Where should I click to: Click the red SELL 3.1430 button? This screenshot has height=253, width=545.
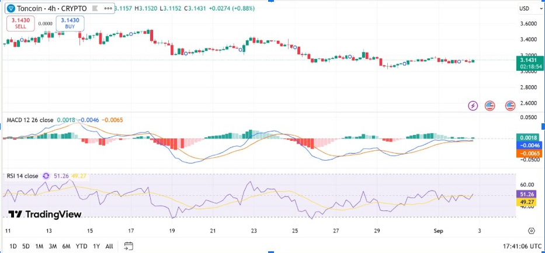tap(20, 23)
